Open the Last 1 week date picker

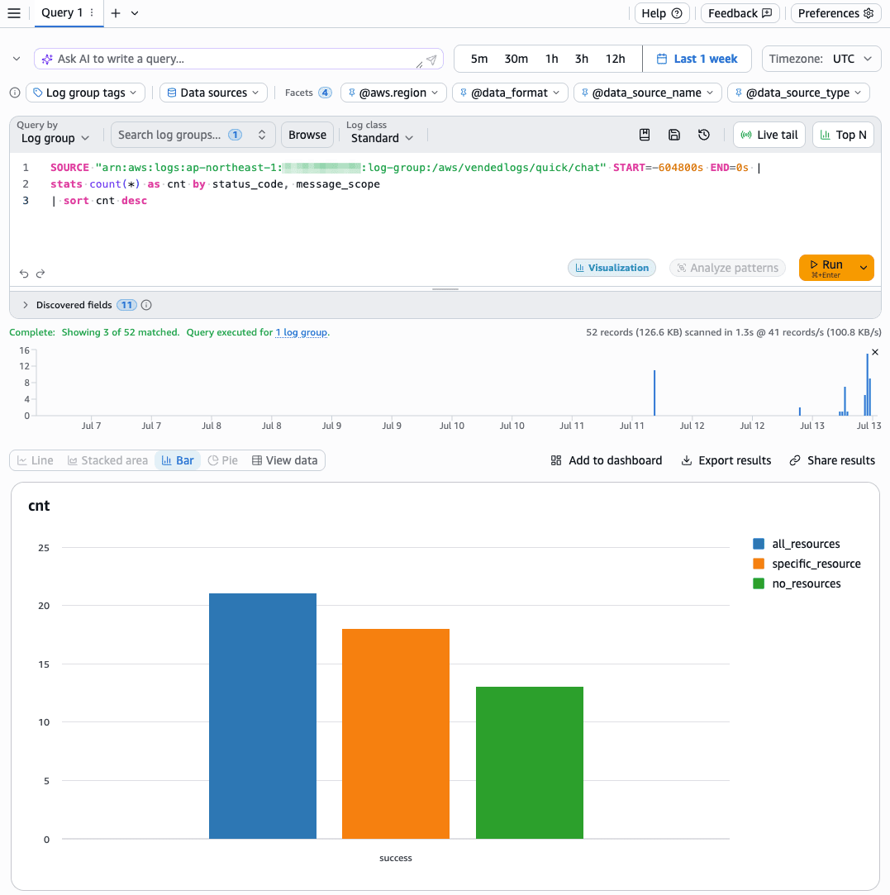click(x=697, y=59)
